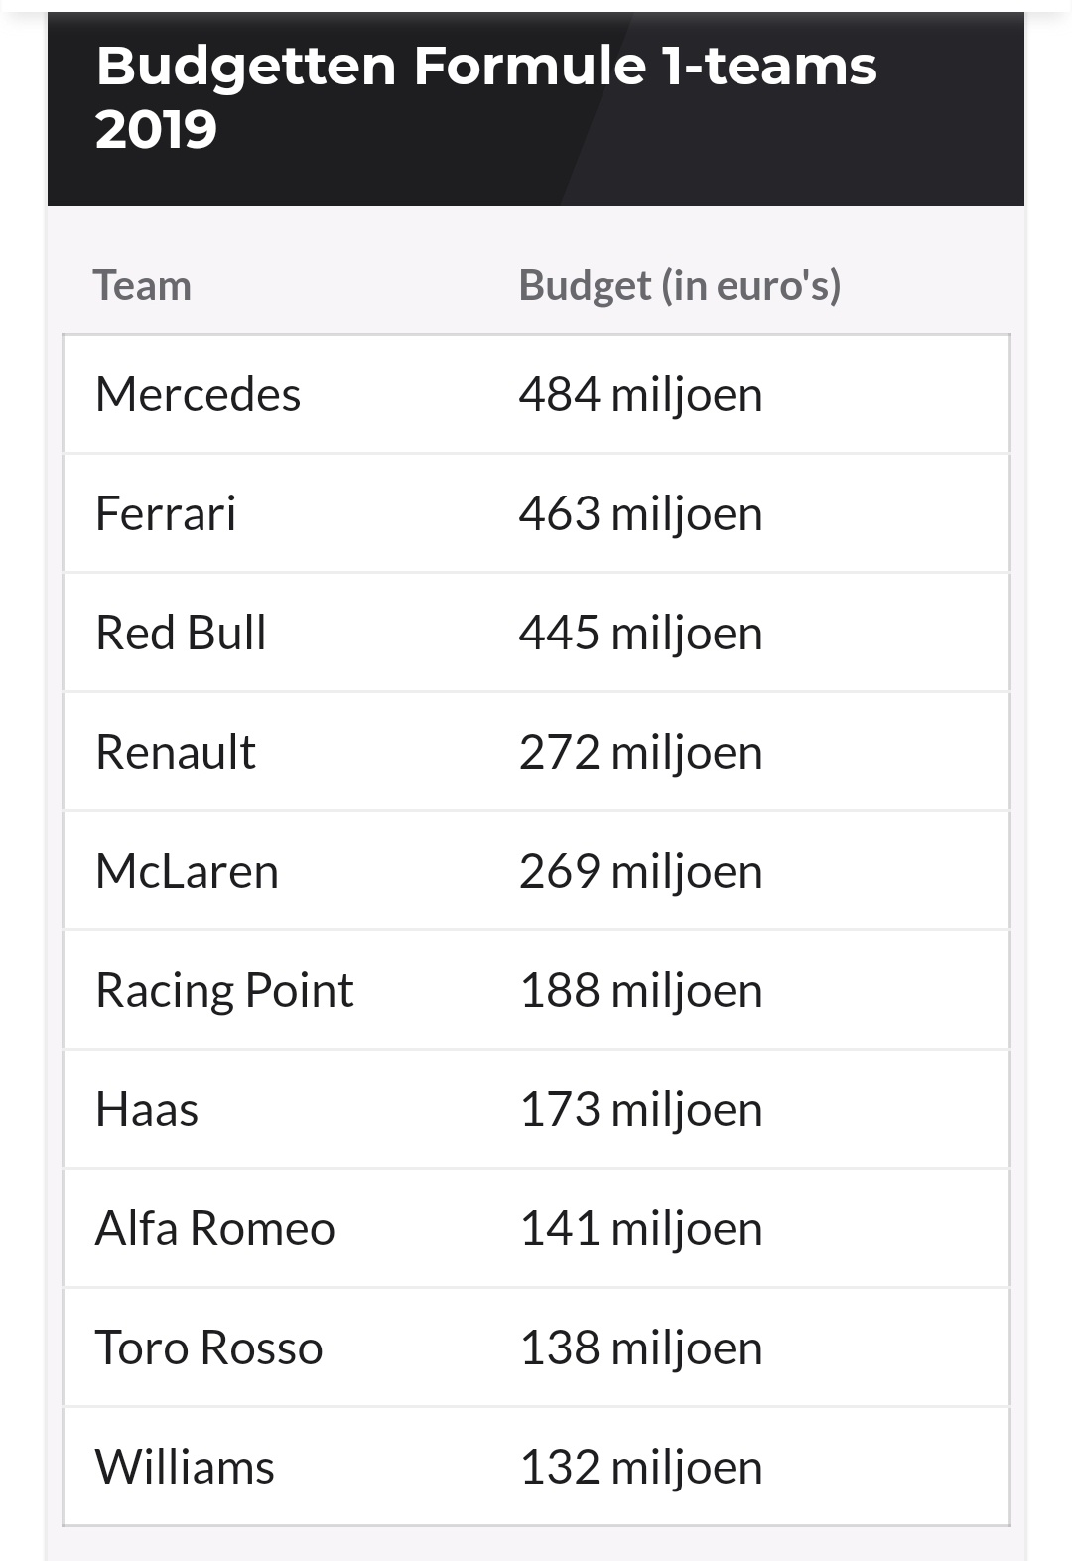Select the 463 miljoen budget value
This screenshot has width=1072, height=1561.
pyautogui.click(x=640, y=514)
